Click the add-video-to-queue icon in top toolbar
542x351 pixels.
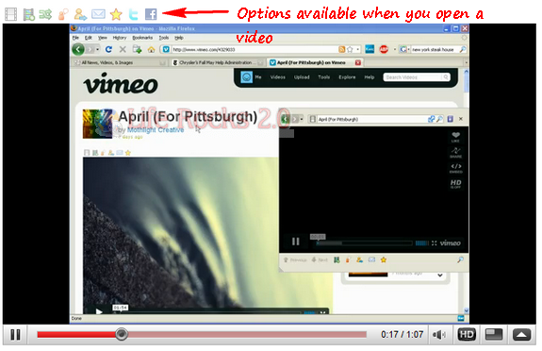pos(29,14)
